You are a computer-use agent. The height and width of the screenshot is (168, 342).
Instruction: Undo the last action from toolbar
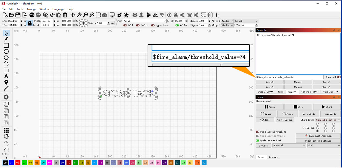[32, 15]
